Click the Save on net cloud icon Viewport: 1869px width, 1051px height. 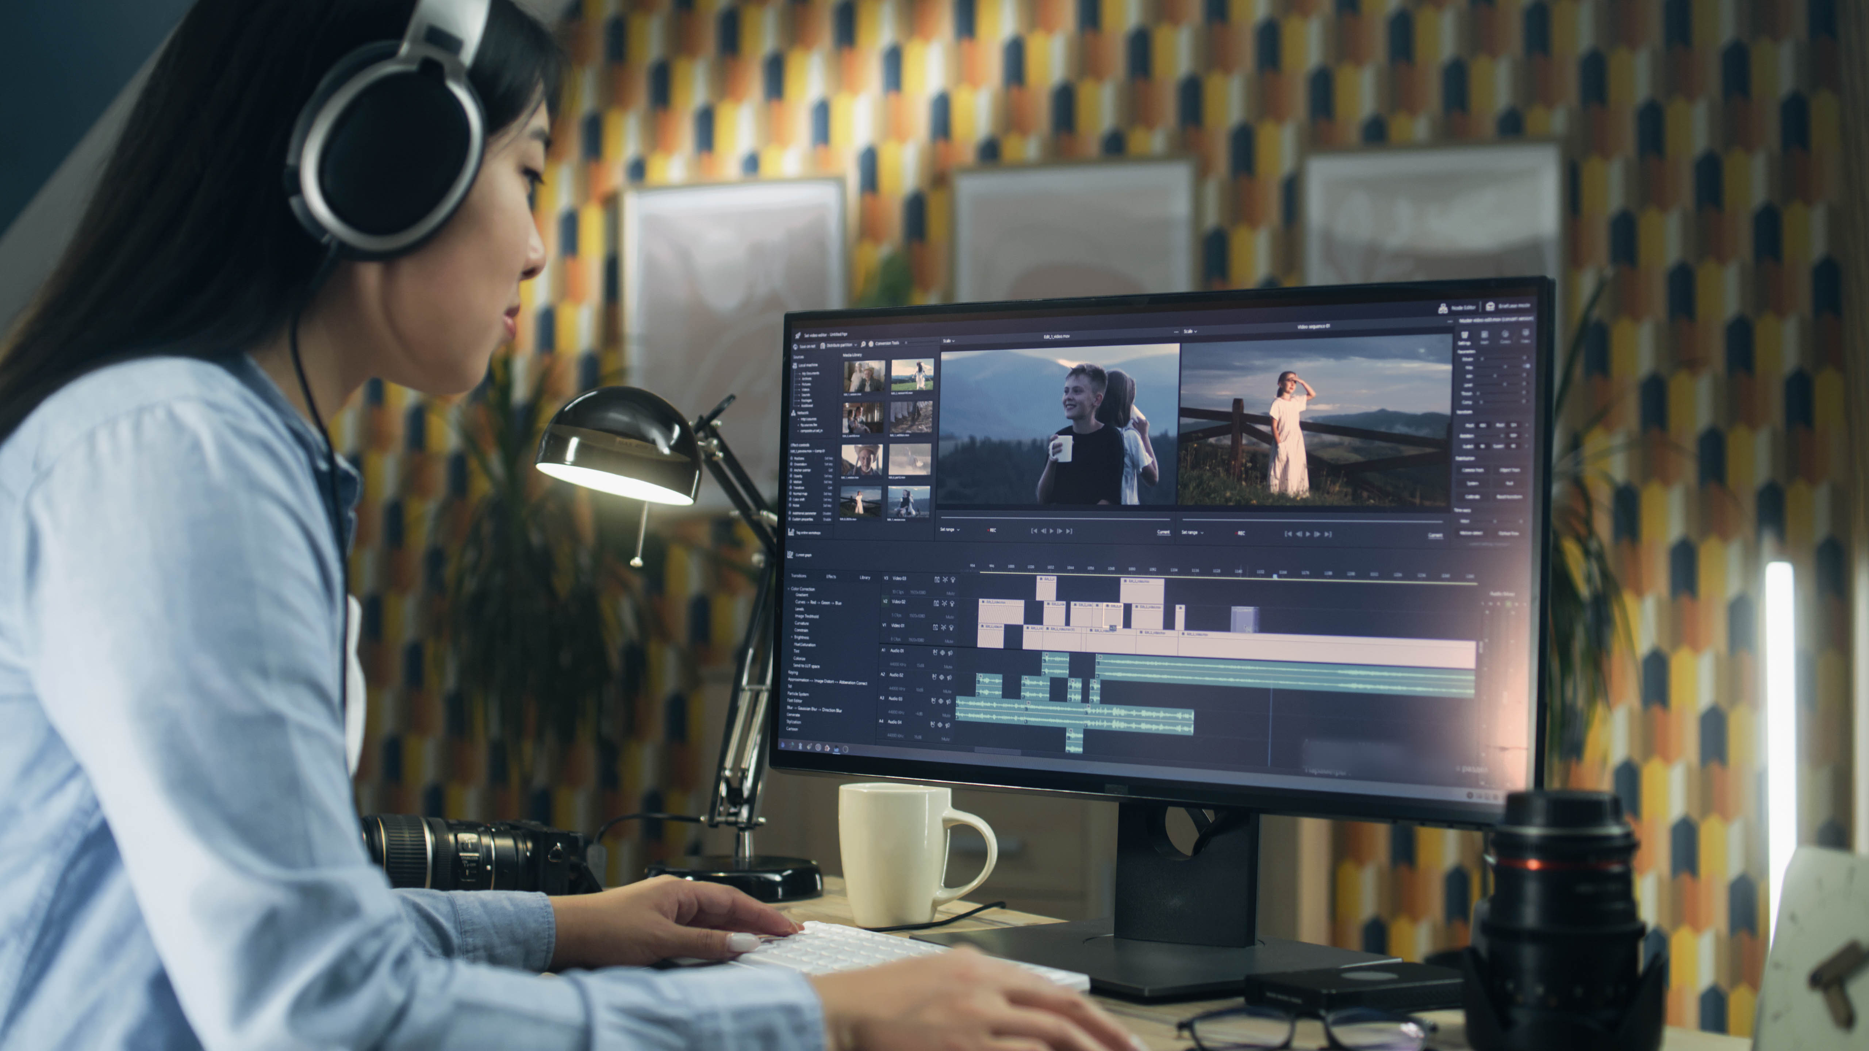click(796, 347)
